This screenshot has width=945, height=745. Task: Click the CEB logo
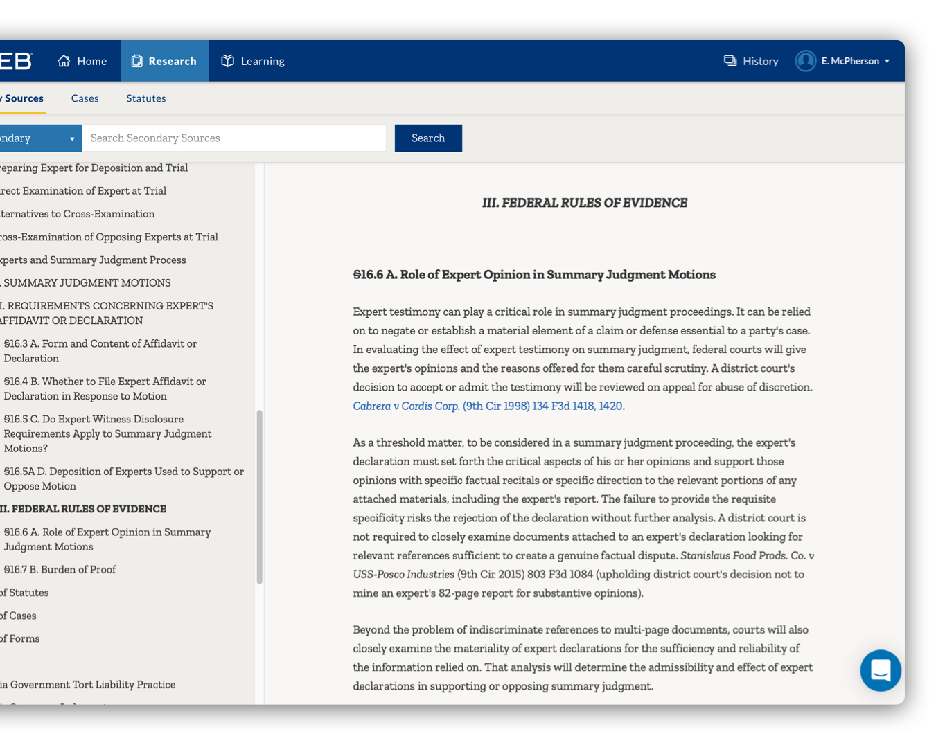[x=16, y=61]
